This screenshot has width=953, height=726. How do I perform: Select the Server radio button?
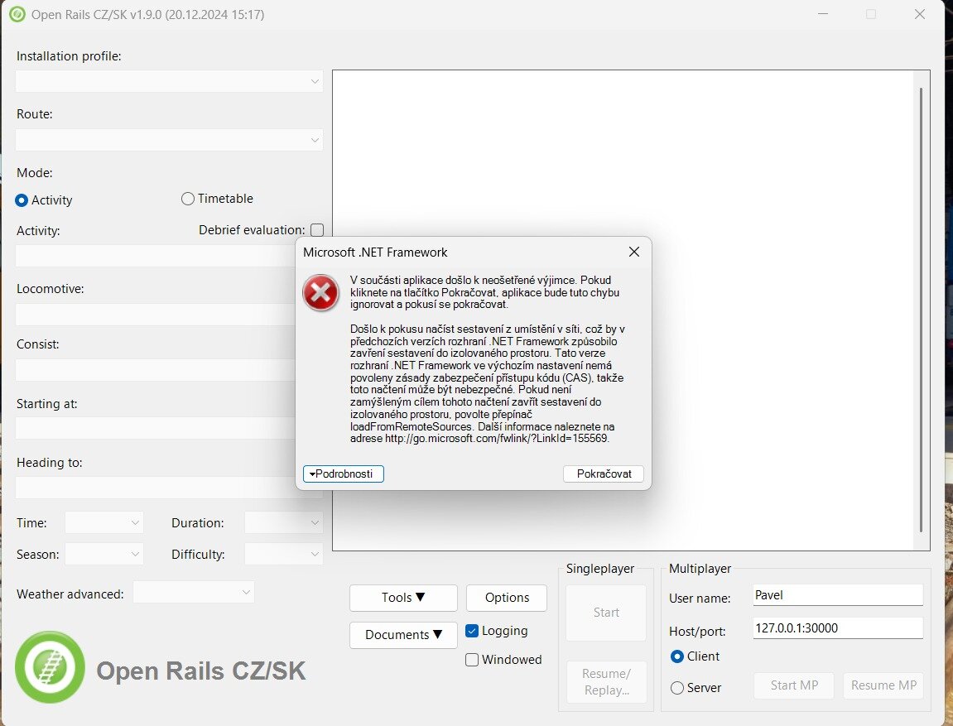point(677,688)
